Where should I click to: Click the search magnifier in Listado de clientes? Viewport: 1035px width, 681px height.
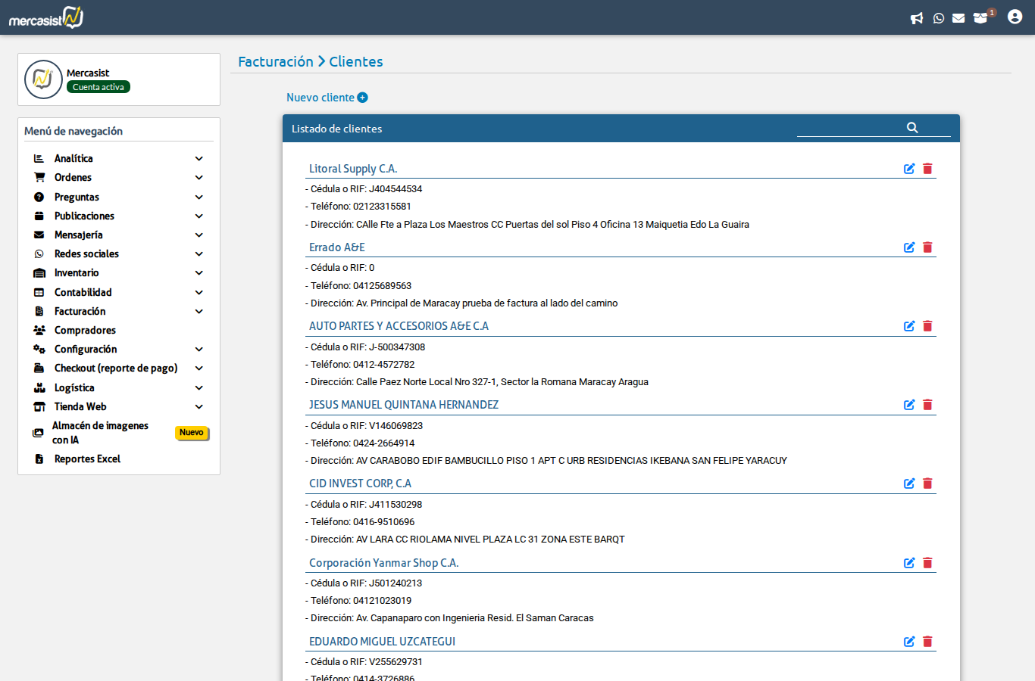912,127
